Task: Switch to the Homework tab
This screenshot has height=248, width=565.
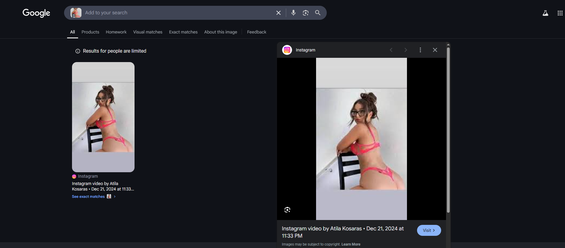Action: 116,32
